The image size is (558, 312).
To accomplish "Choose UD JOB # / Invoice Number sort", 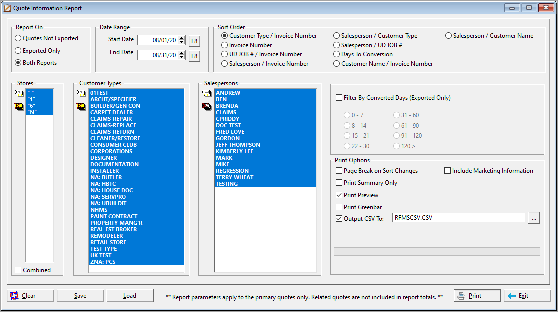I will tap(261, 54).
